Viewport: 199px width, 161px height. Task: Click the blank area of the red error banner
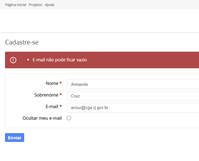click(x=144, y=60)
